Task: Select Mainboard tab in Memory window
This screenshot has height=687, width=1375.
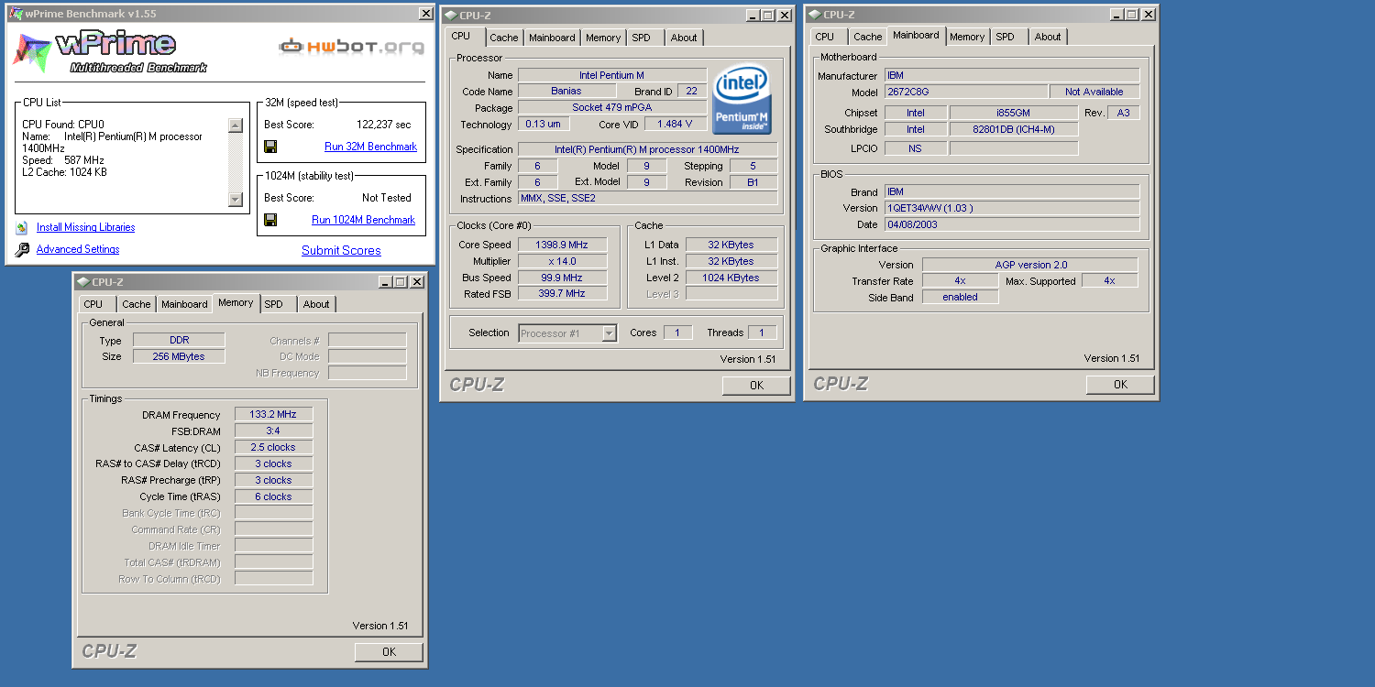Action: 184,304
